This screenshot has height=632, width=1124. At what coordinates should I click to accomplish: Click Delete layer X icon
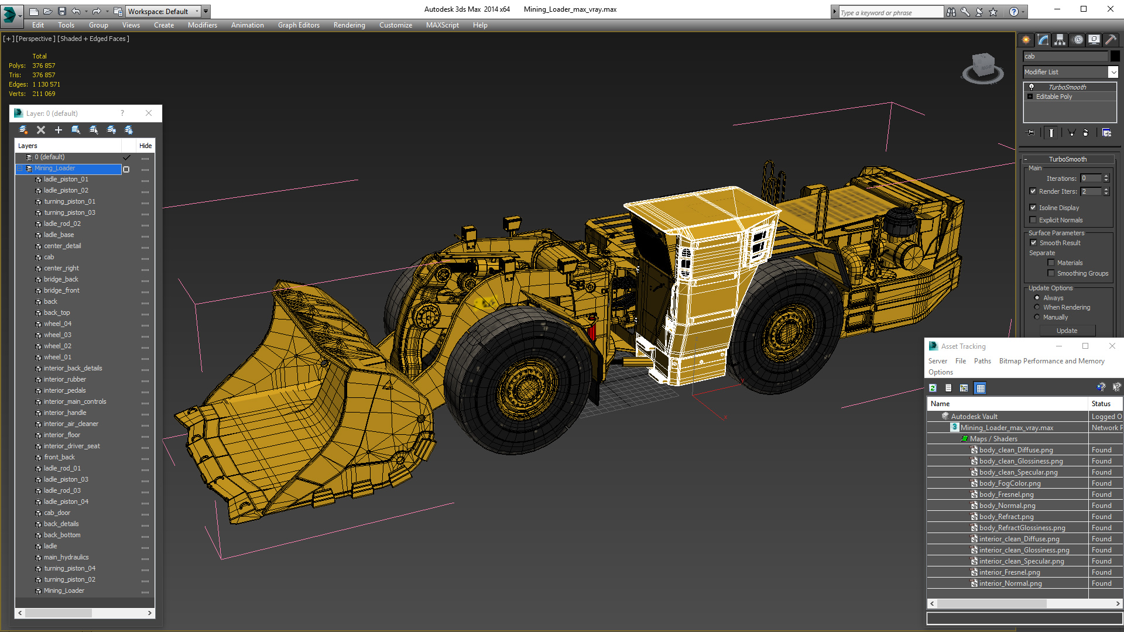coord(40,130)
